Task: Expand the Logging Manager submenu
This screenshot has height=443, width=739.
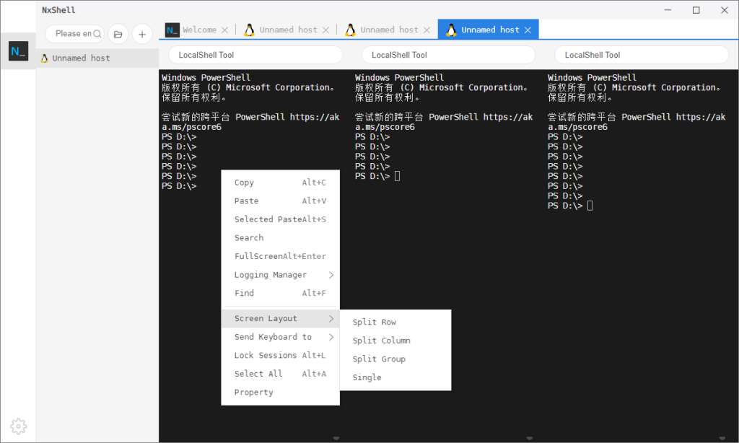Action: pyautogui.click(x=272, y=274)
